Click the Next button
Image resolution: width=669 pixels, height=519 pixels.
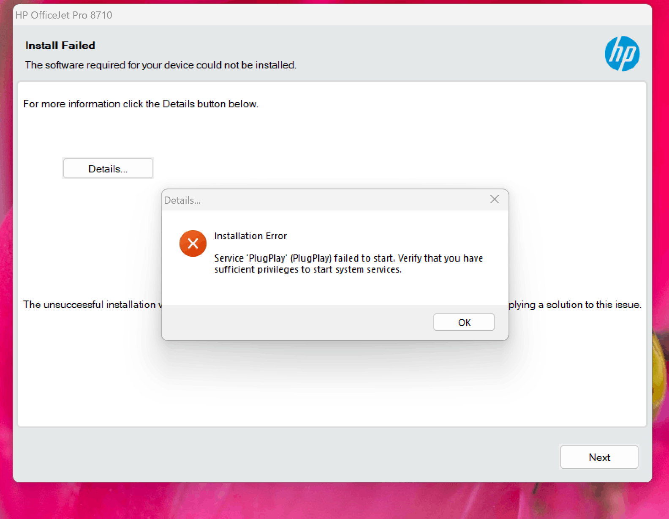(x=599, y=457)
